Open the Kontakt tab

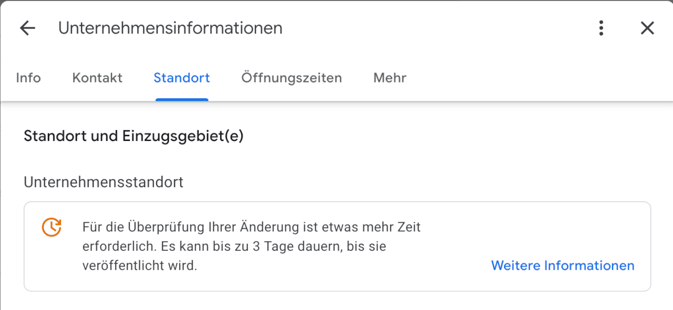(x=97, y=78)
